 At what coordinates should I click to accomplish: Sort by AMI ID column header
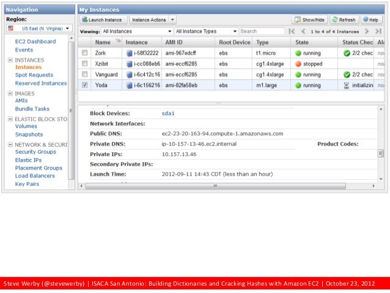coord(188,42)
